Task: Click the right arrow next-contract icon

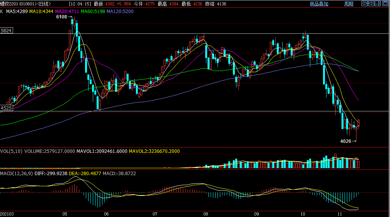Action: coord(371,3)
